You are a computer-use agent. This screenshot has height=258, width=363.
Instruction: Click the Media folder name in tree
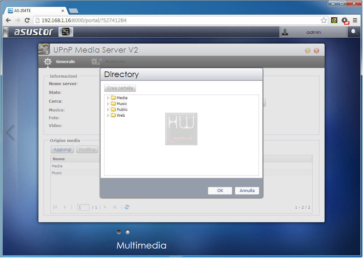(122, 98)
